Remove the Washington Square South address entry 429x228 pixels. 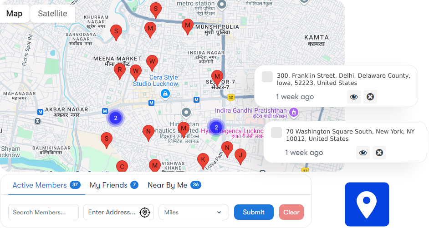coord(379,153)
